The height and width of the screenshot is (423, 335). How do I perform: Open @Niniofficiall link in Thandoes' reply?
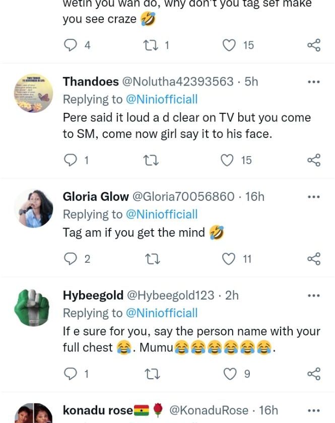pos(161,100)
